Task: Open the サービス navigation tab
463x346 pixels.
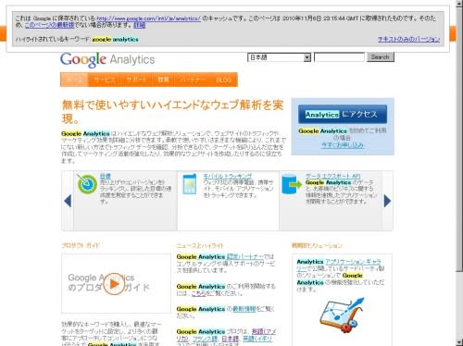Action: pos(105,80)
